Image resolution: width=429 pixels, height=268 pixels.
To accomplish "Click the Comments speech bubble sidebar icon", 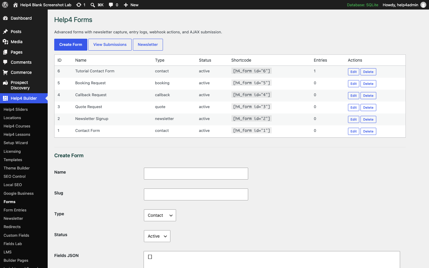I will click(5, 62).
